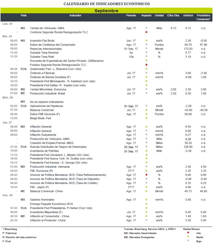Viewport: 216px width, 245px height.
Task: Click the star on Inventarios de Petróleo row
Action: [x=146, y=151]
